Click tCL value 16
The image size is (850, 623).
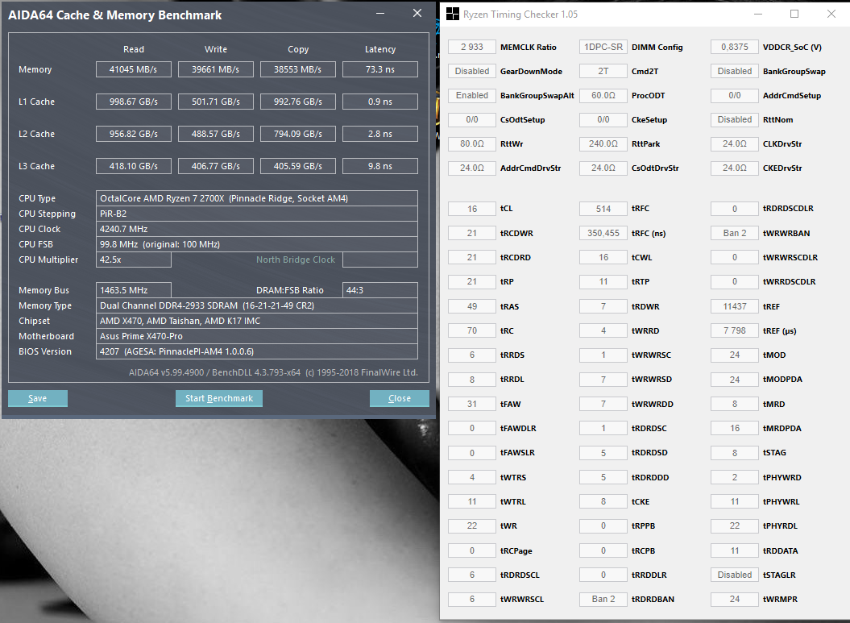[x=472, y=209]
